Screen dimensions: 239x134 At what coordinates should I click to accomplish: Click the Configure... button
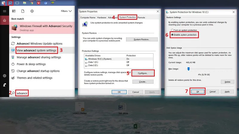coord(143,73)
